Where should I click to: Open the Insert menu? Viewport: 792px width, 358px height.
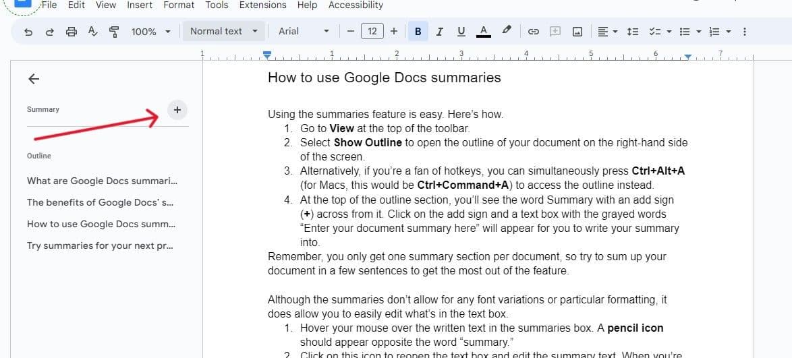click(140, 5)
